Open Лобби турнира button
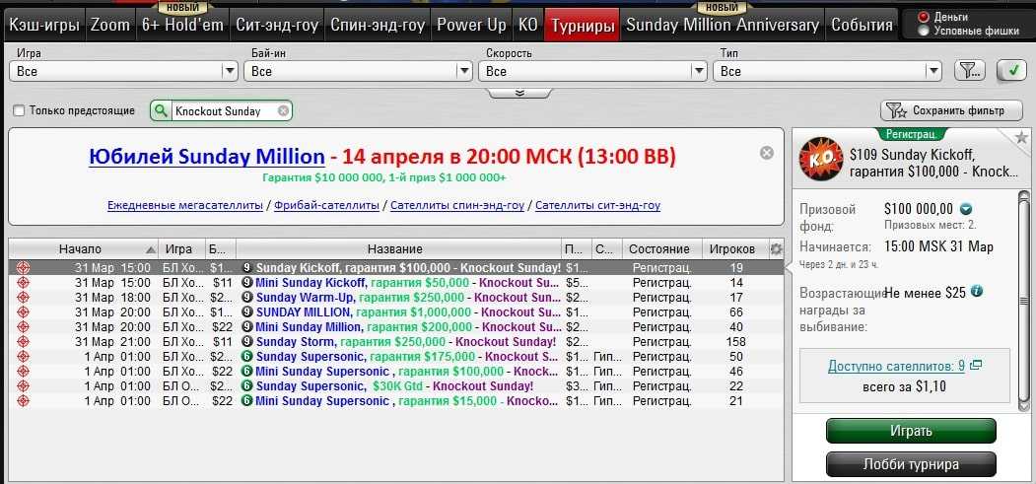1036x484 pixels. 911,464
